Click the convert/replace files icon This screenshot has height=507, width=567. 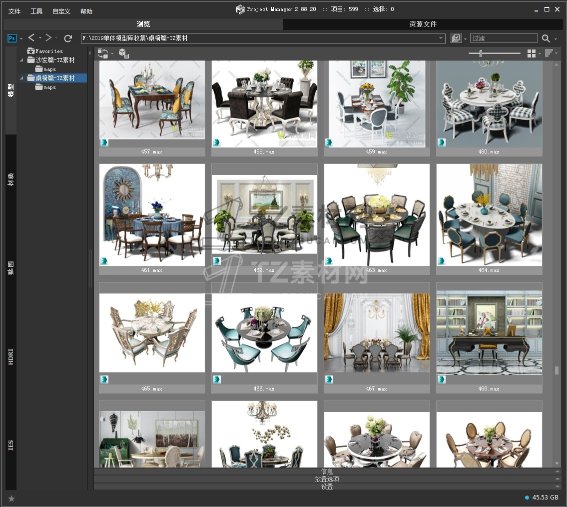pos(103,53)
